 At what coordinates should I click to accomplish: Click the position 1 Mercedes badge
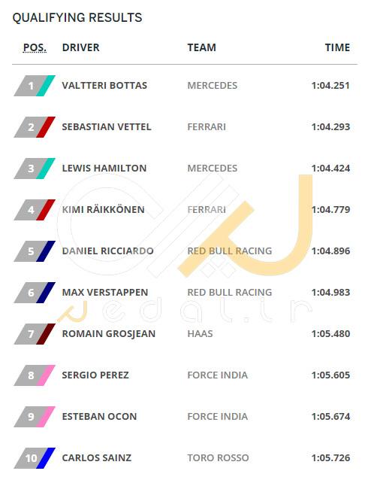coord(35,86)
